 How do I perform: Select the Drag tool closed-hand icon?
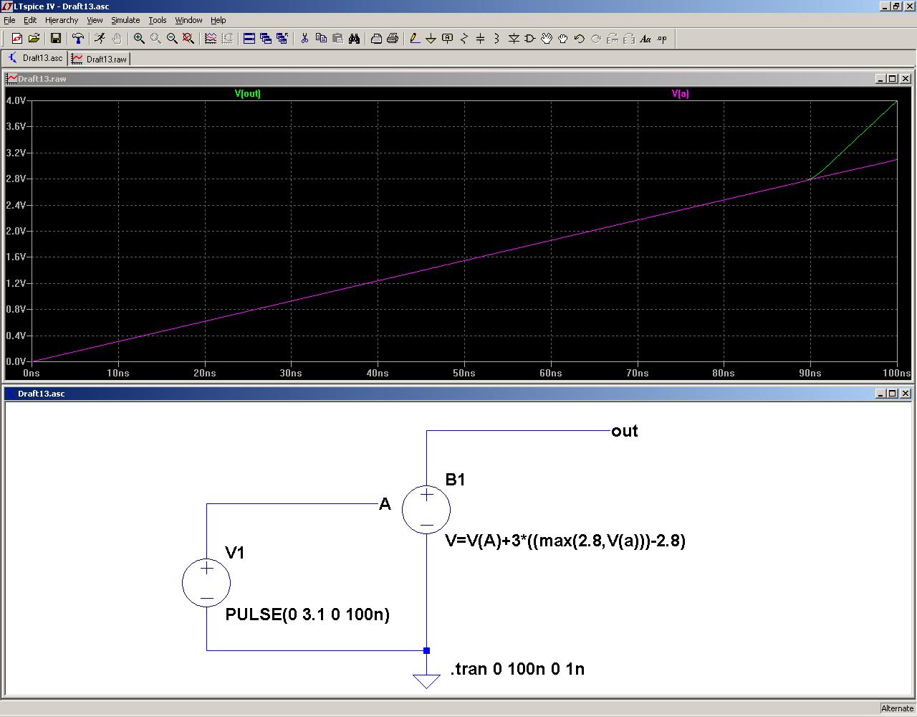click(x=563, y=39)
